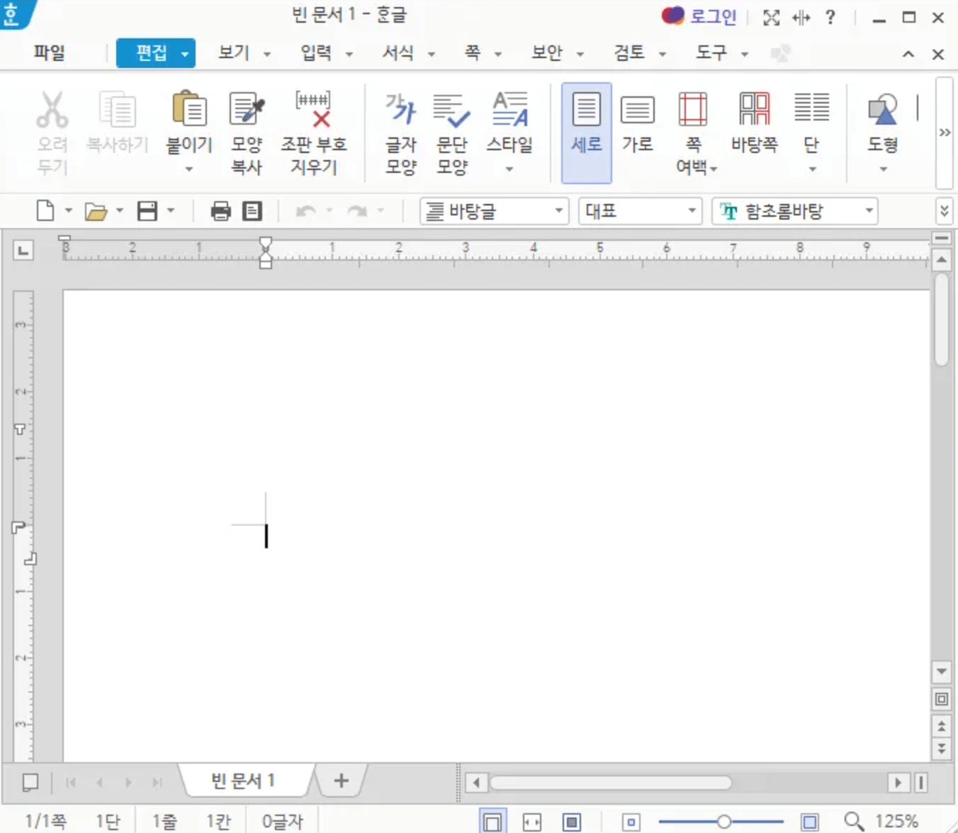
Task: Open the 쪽 menu
Action: 473,53
